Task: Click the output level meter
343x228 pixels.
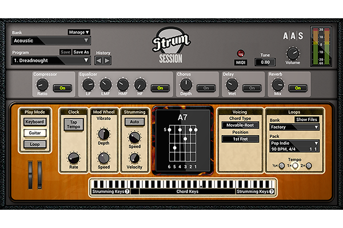Action: coord(321,46)
